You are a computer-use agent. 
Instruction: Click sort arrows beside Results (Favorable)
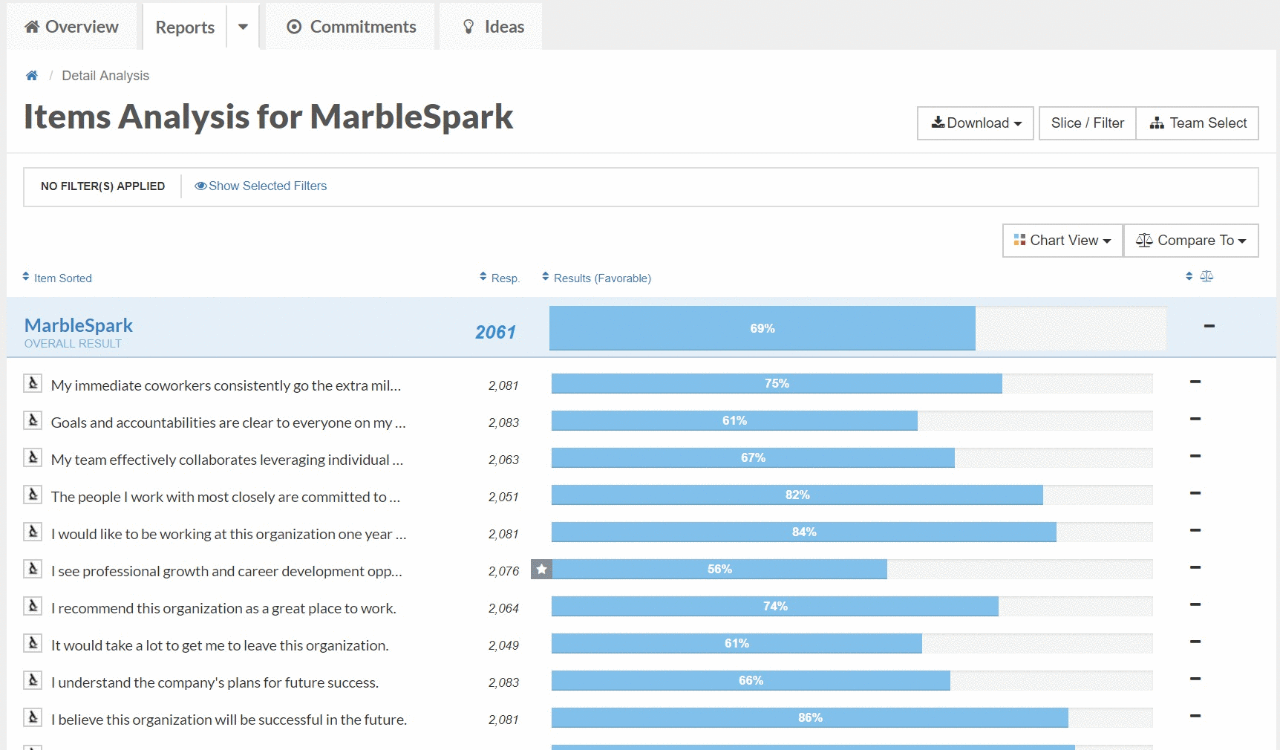coord(546,276)
